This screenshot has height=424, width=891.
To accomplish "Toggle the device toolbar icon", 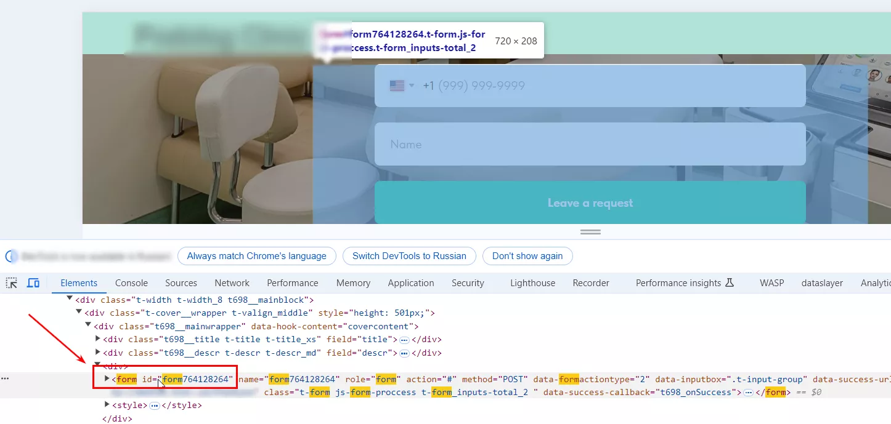I will coord(33,283).
